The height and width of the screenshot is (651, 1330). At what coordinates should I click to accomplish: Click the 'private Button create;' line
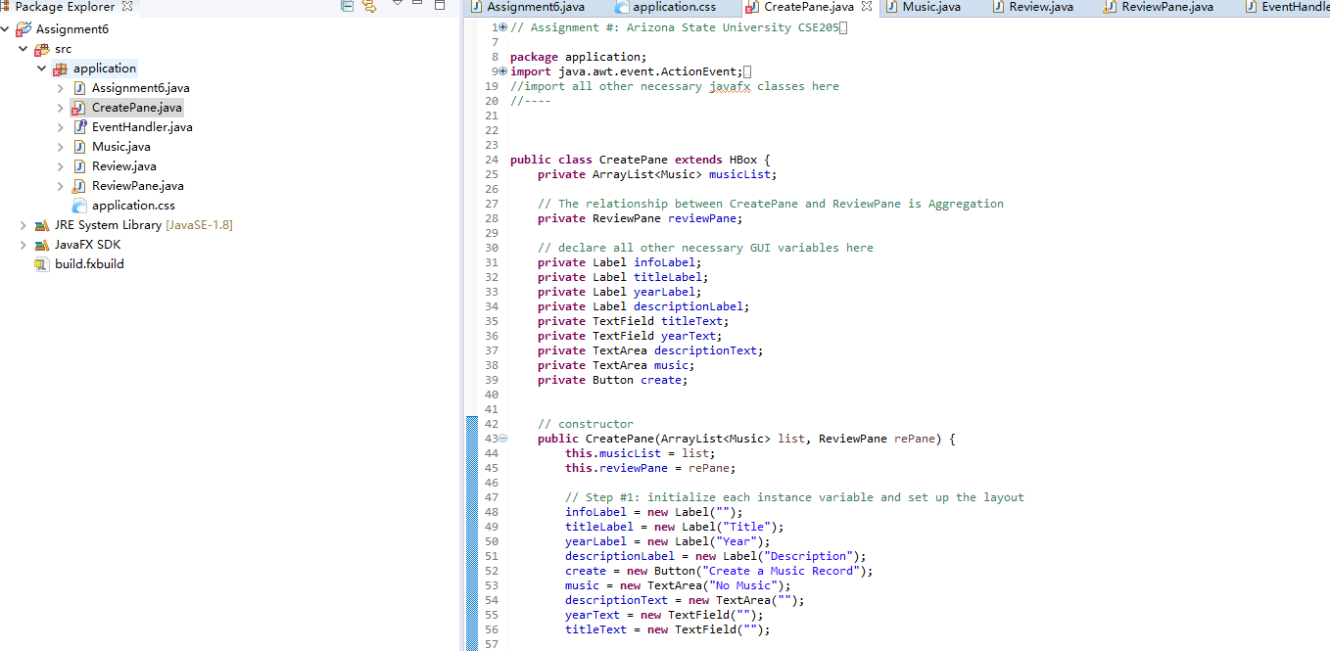point(613,380)
